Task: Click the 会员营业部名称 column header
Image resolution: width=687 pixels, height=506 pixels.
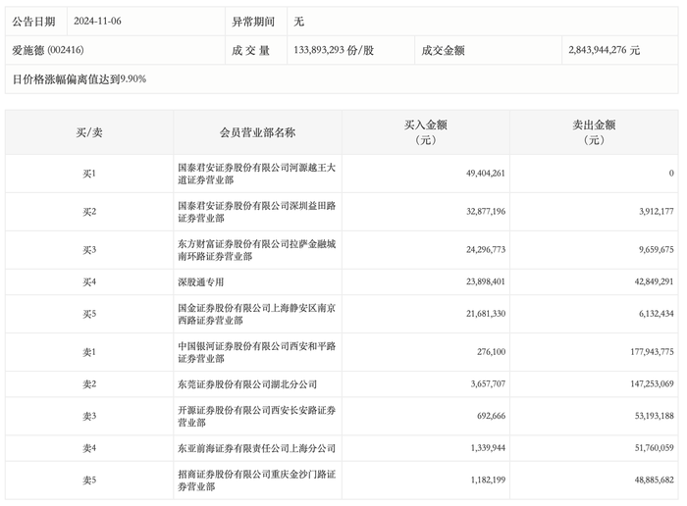Action: click(x=257, y=132)
